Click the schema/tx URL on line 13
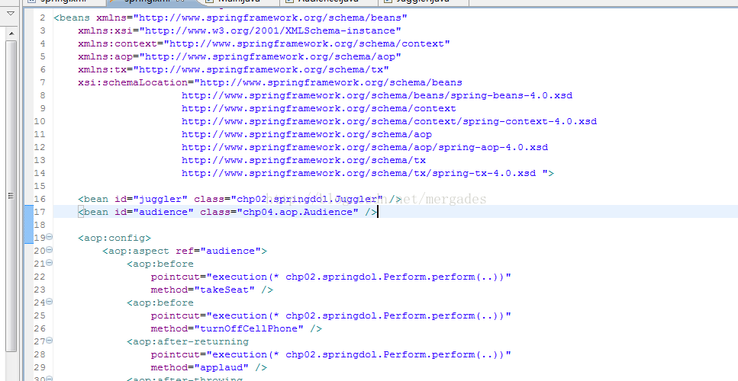Image resolution: width=738 pixels, height=381 pixels. (304, 160)
